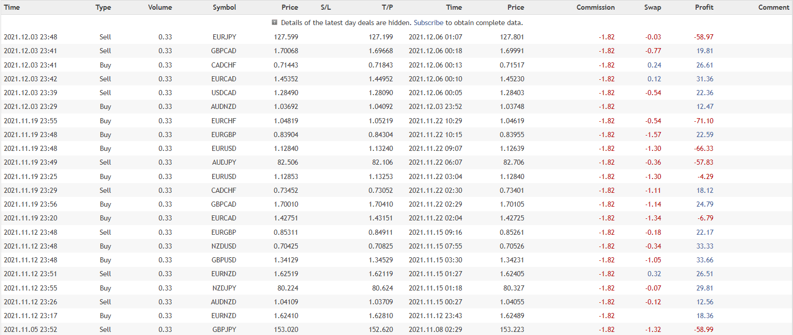
Task: Sort by the Commission column header
Action: click(595, 7)
